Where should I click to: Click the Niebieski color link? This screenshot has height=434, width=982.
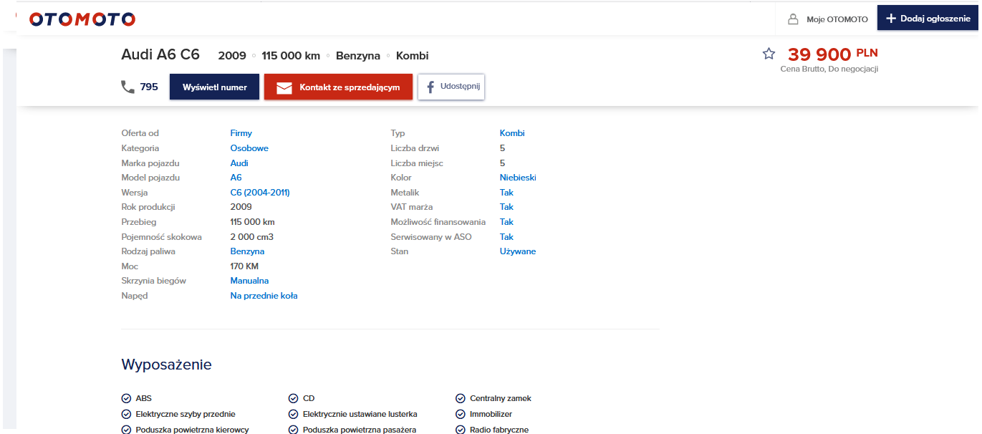pos(518,178)
